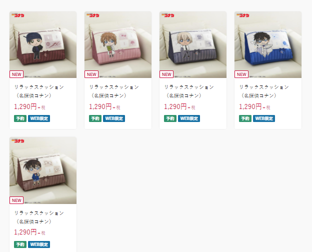The image size is (312, 252).
Task: Click the NEW badge on the gray cushion
Action: coord(166,74)
